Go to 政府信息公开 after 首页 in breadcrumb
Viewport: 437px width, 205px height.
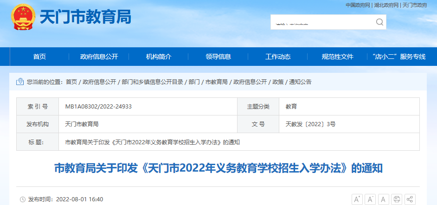pos(99,82)
